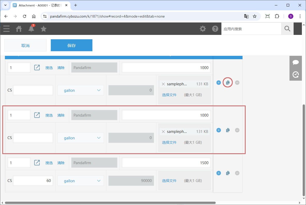
Task: Remove the first row's sampleph attachment
Action: [163, 84]
